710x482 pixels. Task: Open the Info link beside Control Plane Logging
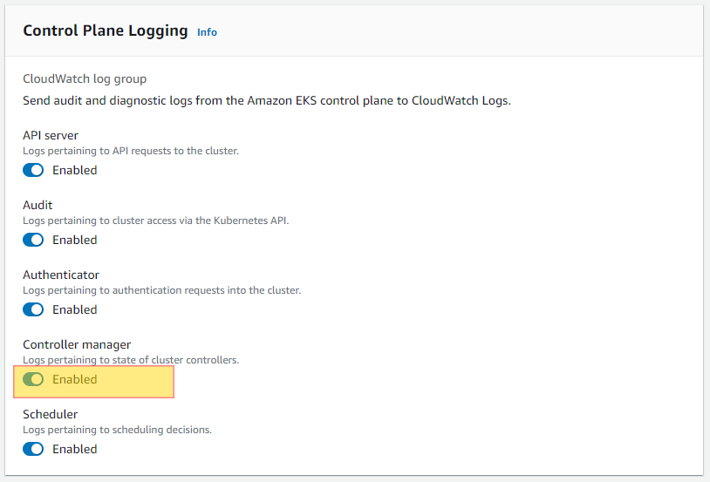[x=207, y=32]
